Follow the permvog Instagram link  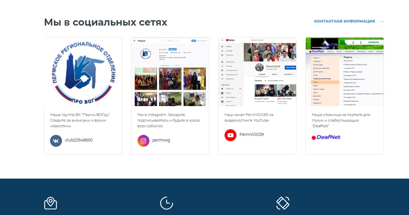point(161,140)
